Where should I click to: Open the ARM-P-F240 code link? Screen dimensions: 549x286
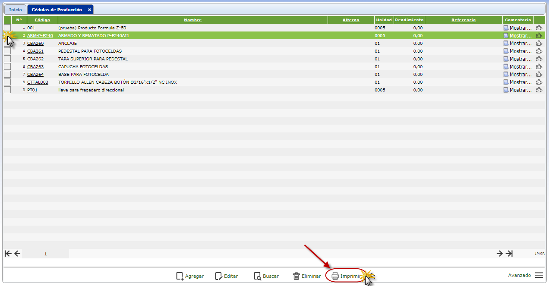pyautogui.click(x=40, y=36)
